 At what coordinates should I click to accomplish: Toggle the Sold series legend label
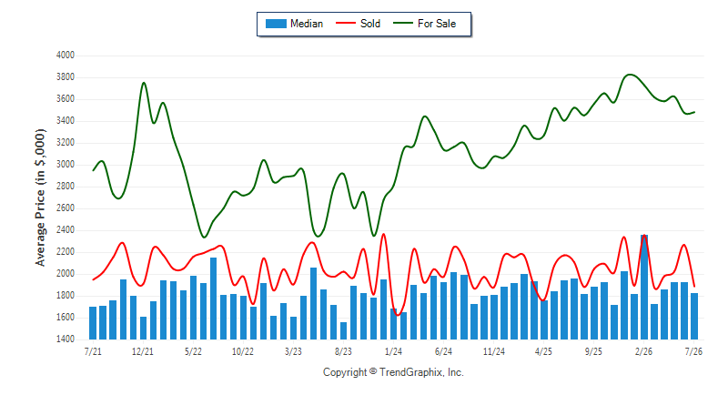pos(370,24)
